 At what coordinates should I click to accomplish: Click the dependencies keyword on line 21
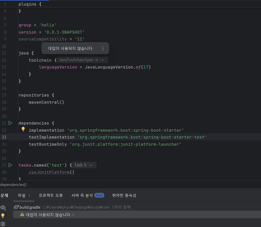[34, 123]
